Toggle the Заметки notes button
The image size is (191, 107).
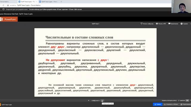182,100
